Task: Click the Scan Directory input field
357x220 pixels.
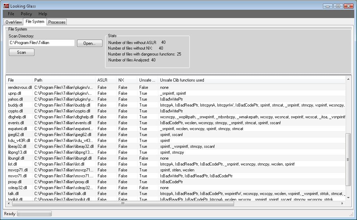Action: 42,43
